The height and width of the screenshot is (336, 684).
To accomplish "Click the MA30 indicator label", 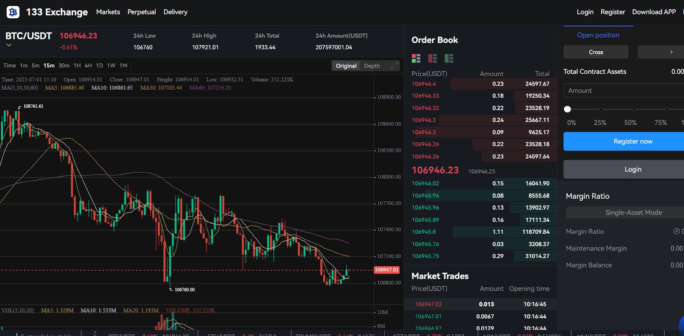I will click(161, 88).
